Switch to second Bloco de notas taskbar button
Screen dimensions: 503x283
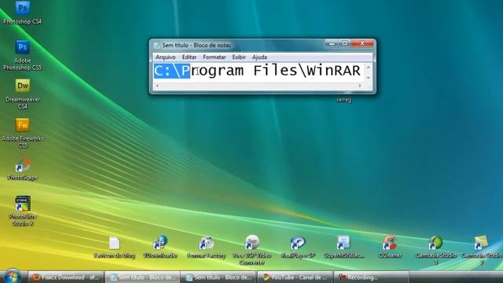click(218, 277)
